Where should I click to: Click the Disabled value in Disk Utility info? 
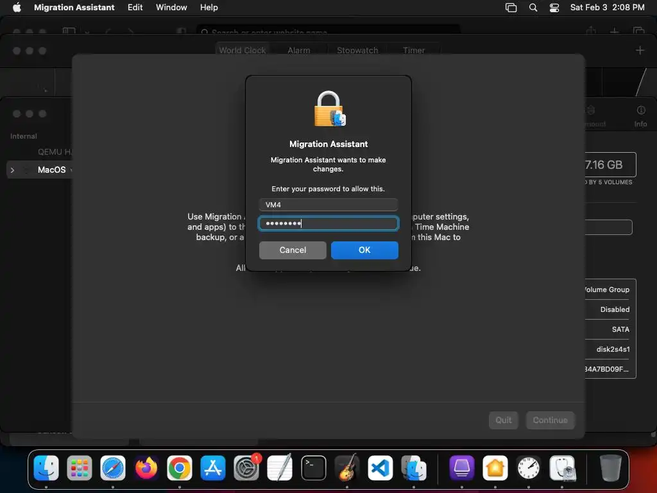pyautogui.click(x=615, y=309)
